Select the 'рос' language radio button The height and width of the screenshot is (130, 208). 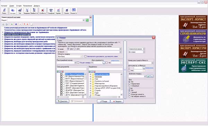click(75, 49)
